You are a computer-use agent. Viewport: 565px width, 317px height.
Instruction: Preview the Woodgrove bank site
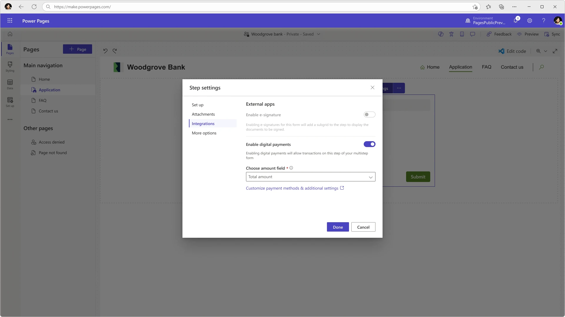pyautogui.click(x=528, y=34)
